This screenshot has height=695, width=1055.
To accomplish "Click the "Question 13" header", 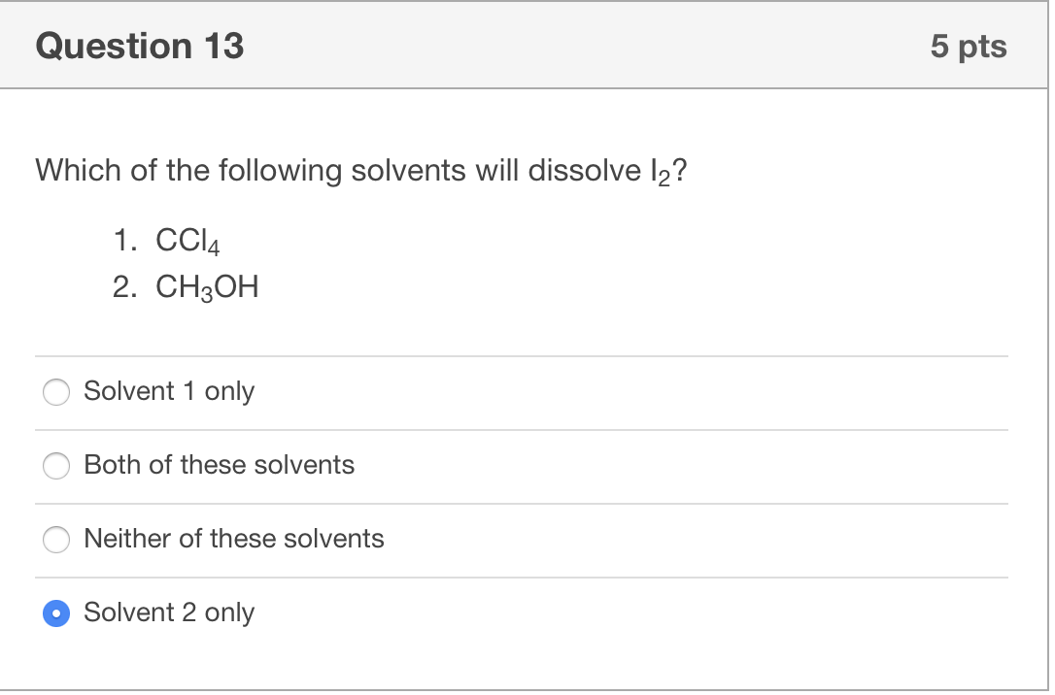I will tap(139, 45).
